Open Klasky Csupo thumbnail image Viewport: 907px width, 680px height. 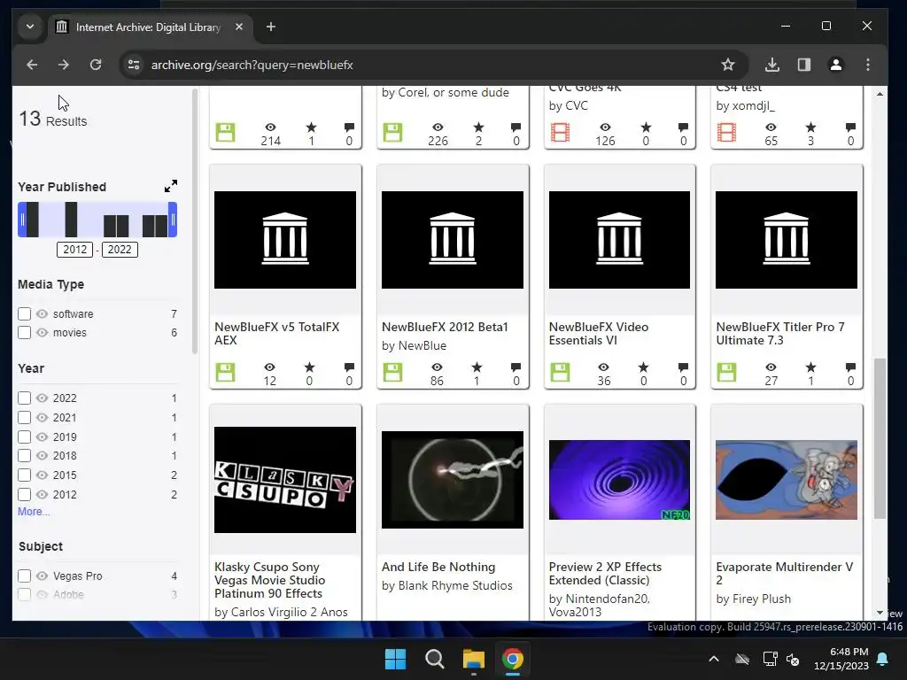click(285, 479)
